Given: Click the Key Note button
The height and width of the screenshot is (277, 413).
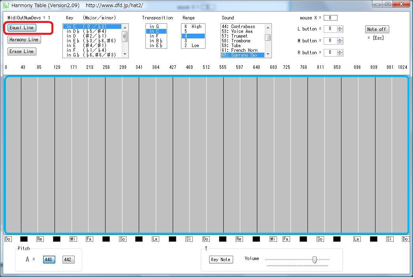Looking at the screenshot, I should click(x=221, y=260).
